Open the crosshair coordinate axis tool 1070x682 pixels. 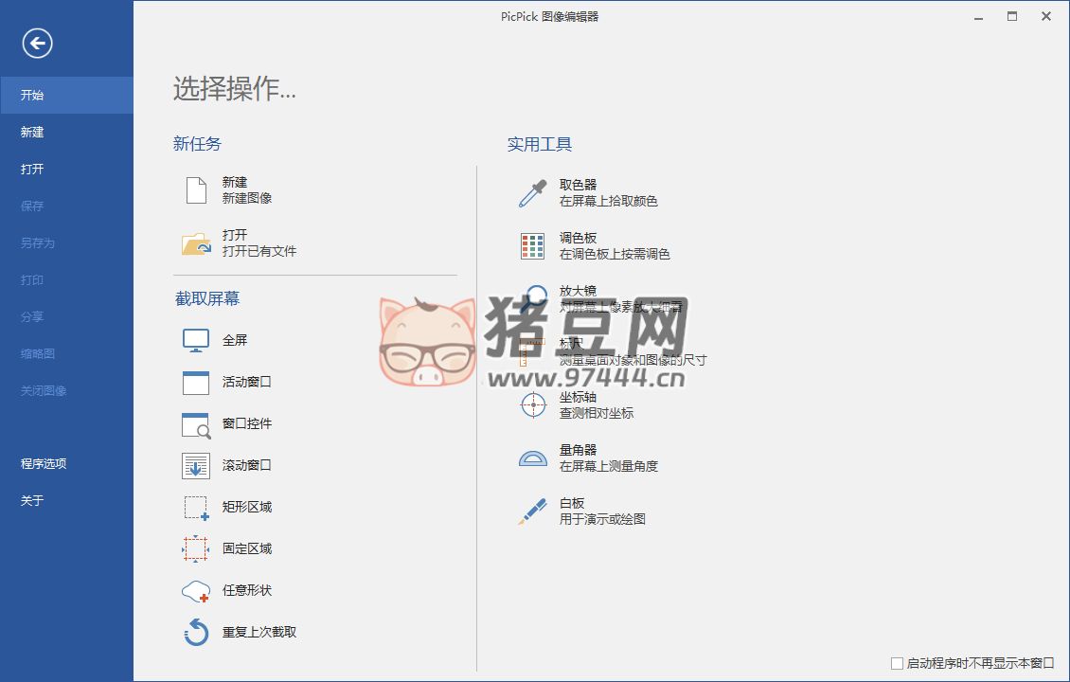click(533, 405)
